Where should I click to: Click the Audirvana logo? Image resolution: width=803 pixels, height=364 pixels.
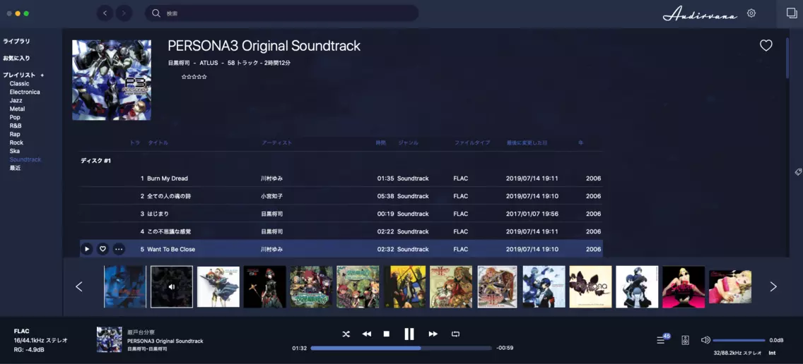[x=700, y=14]
